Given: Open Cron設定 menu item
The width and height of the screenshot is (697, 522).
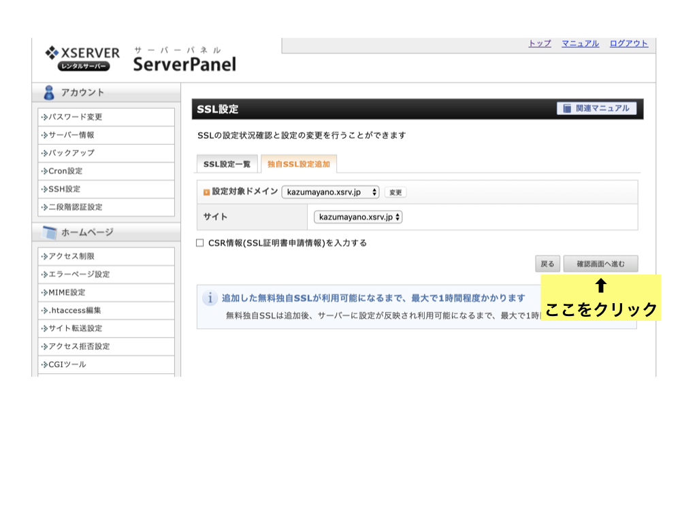Looking at the screenshot, I should (106, 171).
